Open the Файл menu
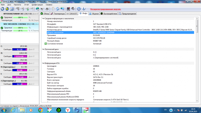 click(3, 5)
